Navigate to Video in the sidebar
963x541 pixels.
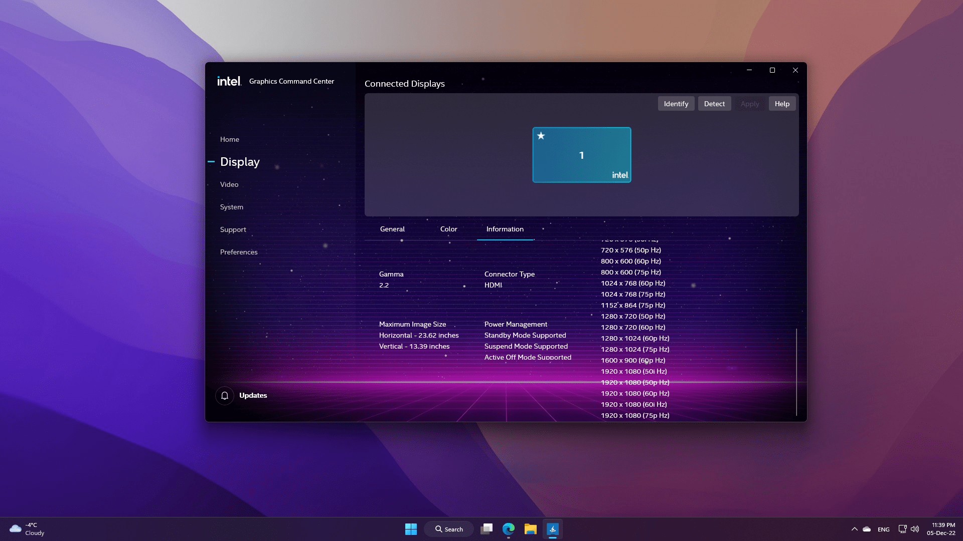[x=229, y=184]
